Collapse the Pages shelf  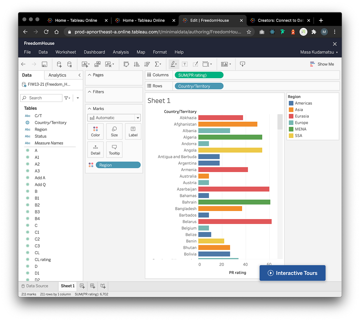coord(90,75)
